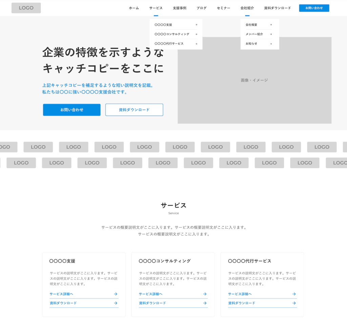Click the arrow icon beside 会社概要
The height and width of the screenshot is (325, 347).
271,25
